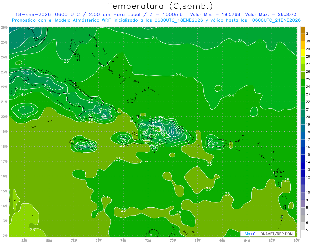Screen dimensions: 315x244
Task: Click the '66W' longitude axis label
Action: tap(222, 240)
